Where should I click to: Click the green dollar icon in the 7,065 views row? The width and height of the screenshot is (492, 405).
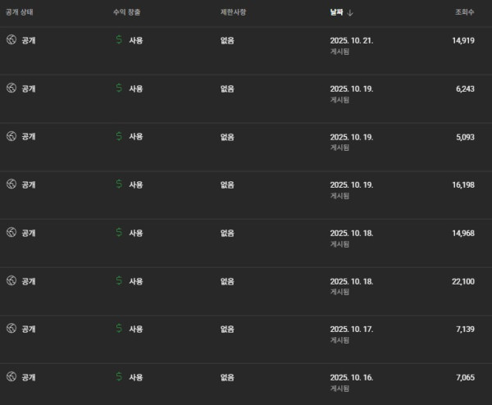click(x=120, y=377)
